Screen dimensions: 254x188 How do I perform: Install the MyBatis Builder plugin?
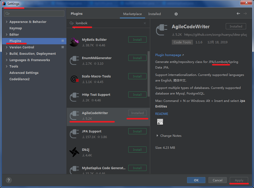tap(137, 39)
